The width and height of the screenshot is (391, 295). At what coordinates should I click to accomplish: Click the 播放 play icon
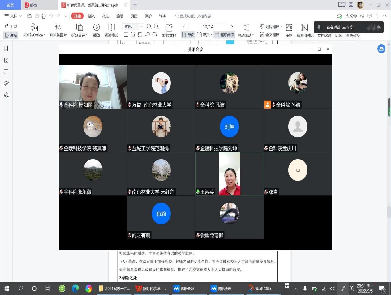pyautogui.click(x=97, y=28)
